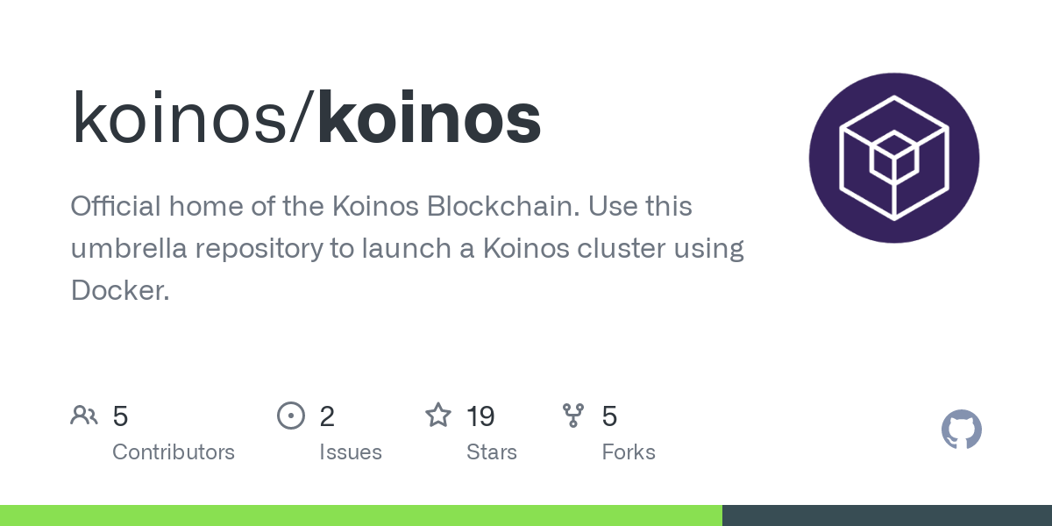This screenshot has width=1052, height=526.
Task: Select the Forks label
Action: click(629, 452)
